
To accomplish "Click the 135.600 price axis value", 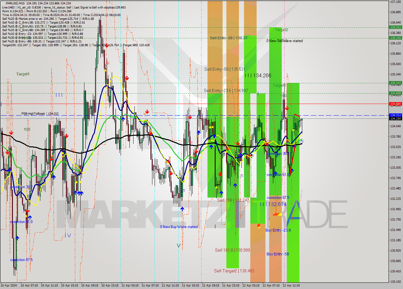I will pos(396,64).
